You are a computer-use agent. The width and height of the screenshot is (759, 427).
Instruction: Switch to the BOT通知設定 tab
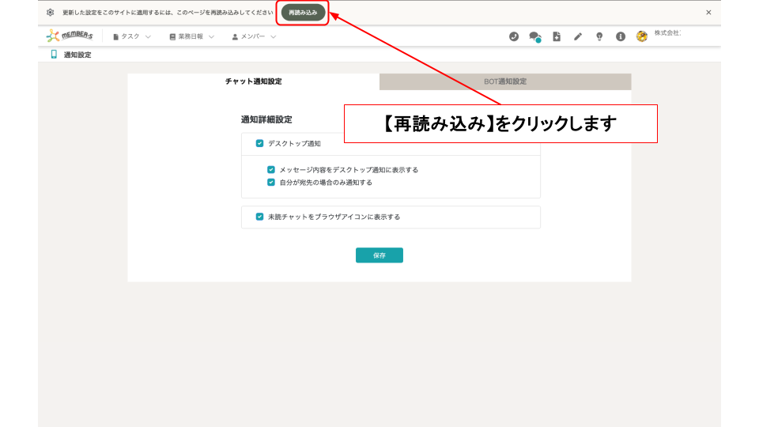pyautogui.click(x=505, y=81)
